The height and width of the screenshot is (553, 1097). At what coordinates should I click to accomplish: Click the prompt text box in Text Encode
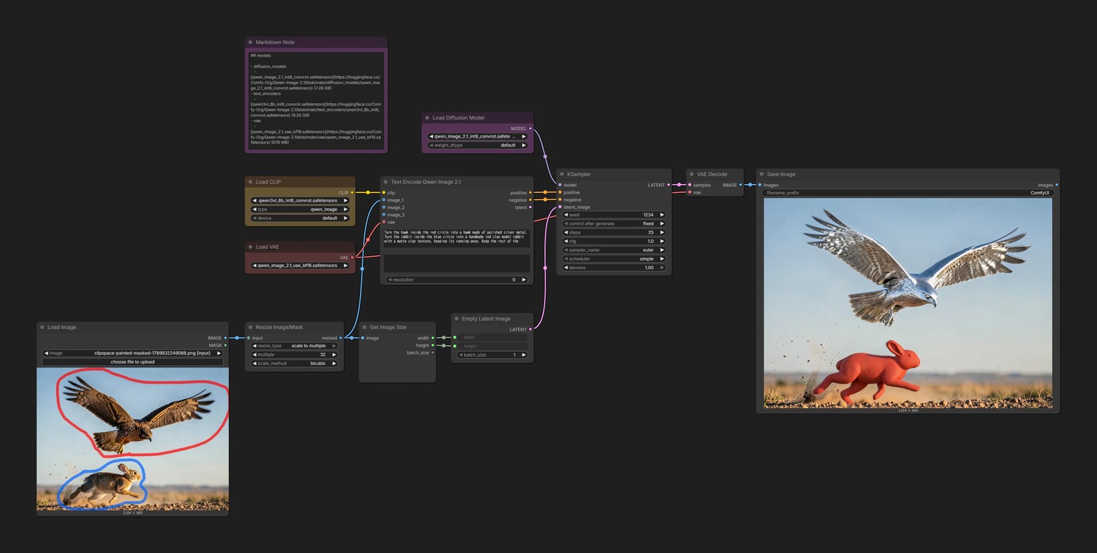point(457,238)
